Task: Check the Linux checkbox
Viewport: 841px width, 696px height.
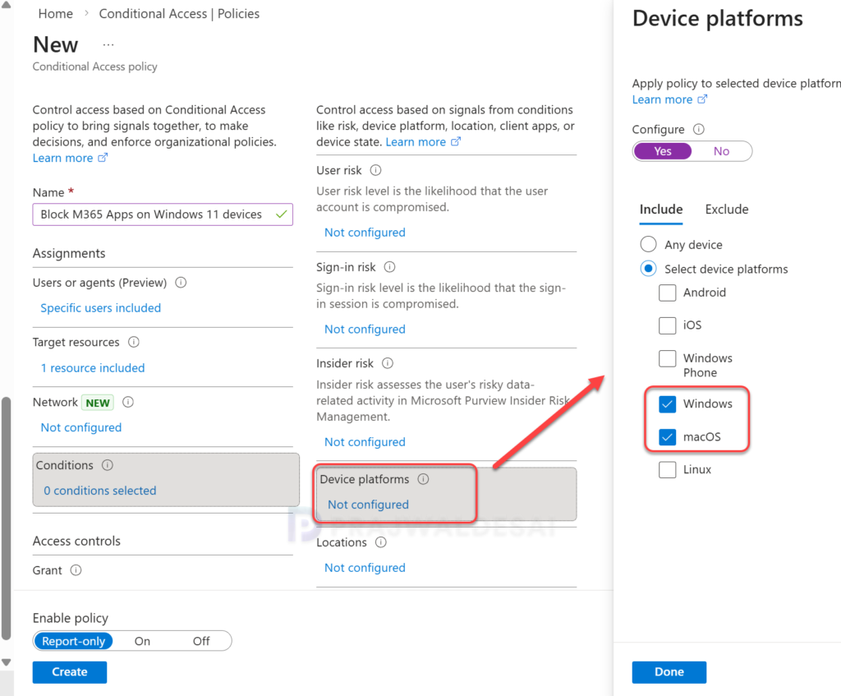Action: (667, 470)
